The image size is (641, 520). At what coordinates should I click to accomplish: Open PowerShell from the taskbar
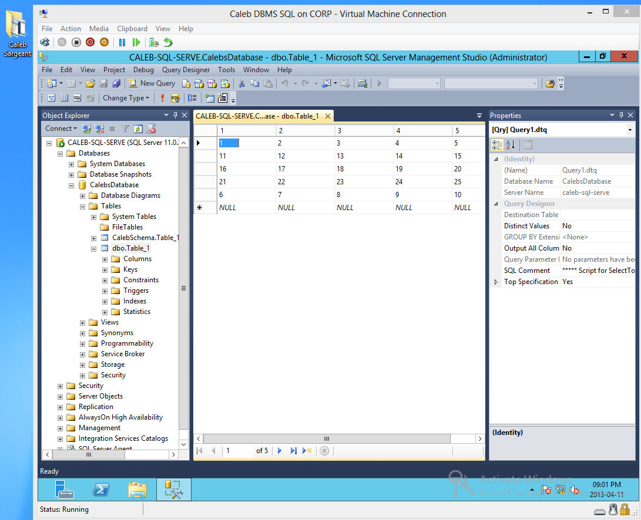[x=101, y=489]
